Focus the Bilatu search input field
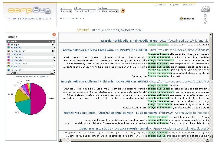This screenshot has height=146, width=219. [x=85, y=11]
